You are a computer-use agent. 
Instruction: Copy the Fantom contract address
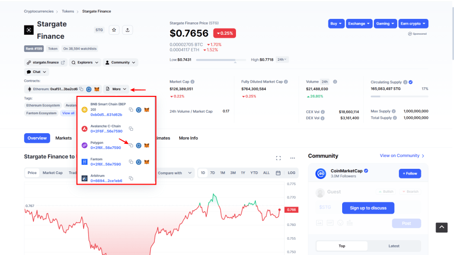[x=131, y=162]
